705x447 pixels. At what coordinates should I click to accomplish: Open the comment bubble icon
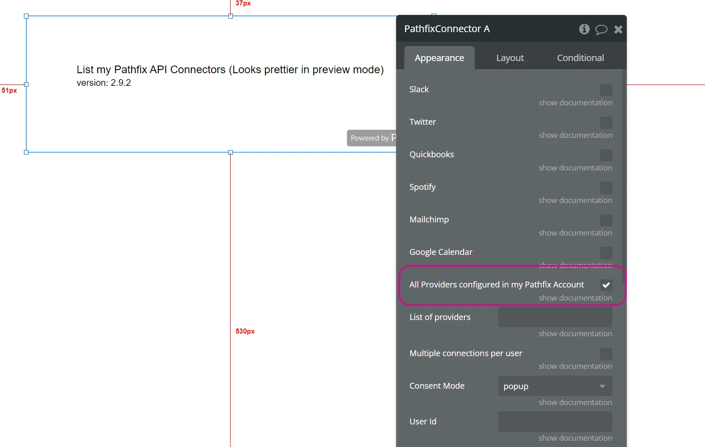click(x=601, y=29)
